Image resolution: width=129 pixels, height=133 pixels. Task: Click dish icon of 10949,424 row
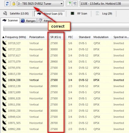click(5, 117)
